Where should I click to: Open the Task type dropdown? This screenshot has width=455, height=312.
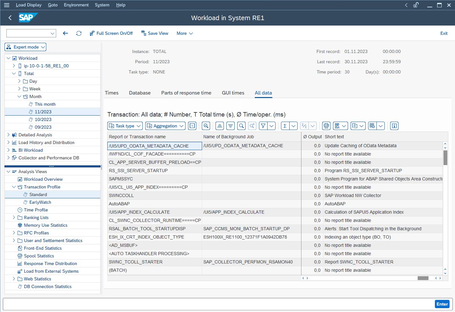point(125,126)
